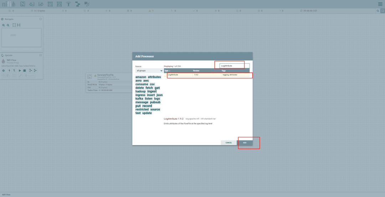Click the last refreshed time refresh icon
Viewport: 385px width, 197px height.
pyautogui.click(x=301, y=11)
